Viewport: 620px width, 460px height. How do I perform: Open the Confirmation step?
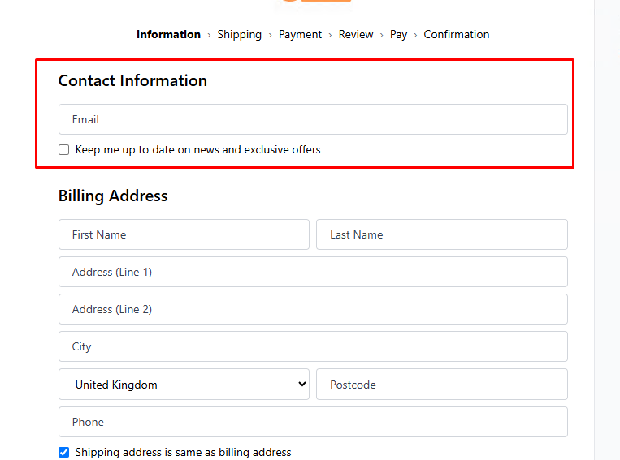(x=457, y=34)
